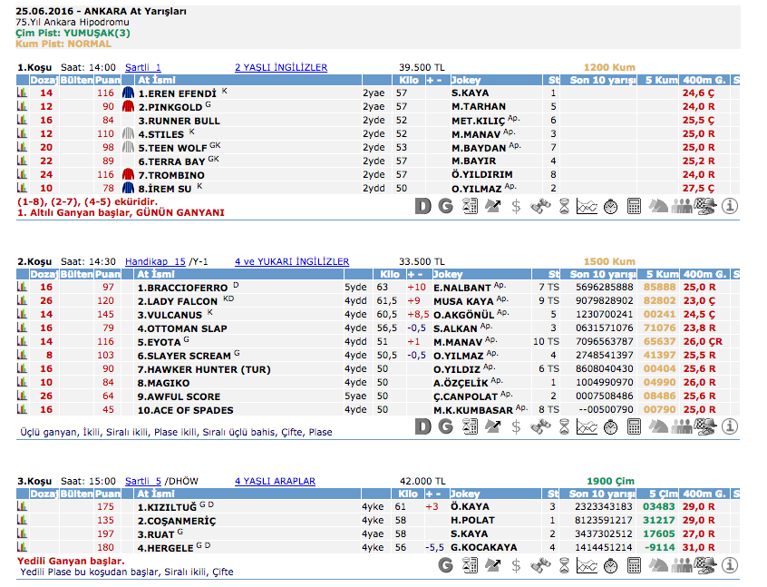Open the '2 YAŞLI İNGİLİZLER' link
The height and width of the screenshot is (587, 767).
(x=281, y=67)
